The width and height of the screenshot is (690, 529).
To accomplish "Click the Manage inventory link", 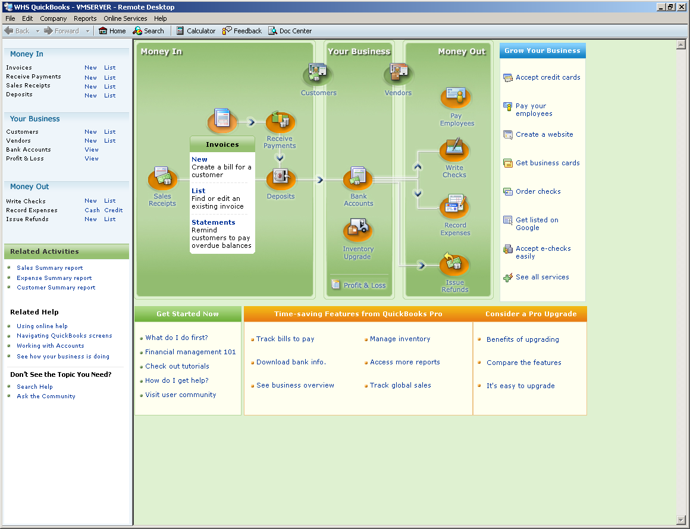I will pos(400,339).
